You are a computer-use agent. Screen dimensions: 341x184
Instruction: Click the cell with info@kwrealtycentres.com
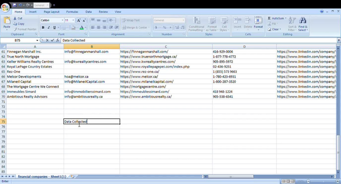tap(92, 62)
